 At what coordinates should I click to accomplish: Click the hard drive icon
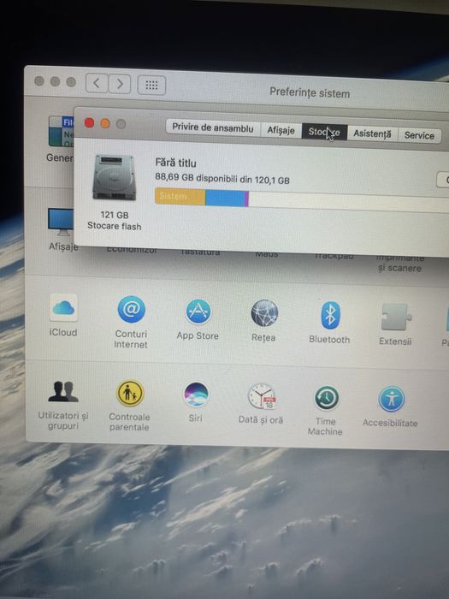point(114,177)
